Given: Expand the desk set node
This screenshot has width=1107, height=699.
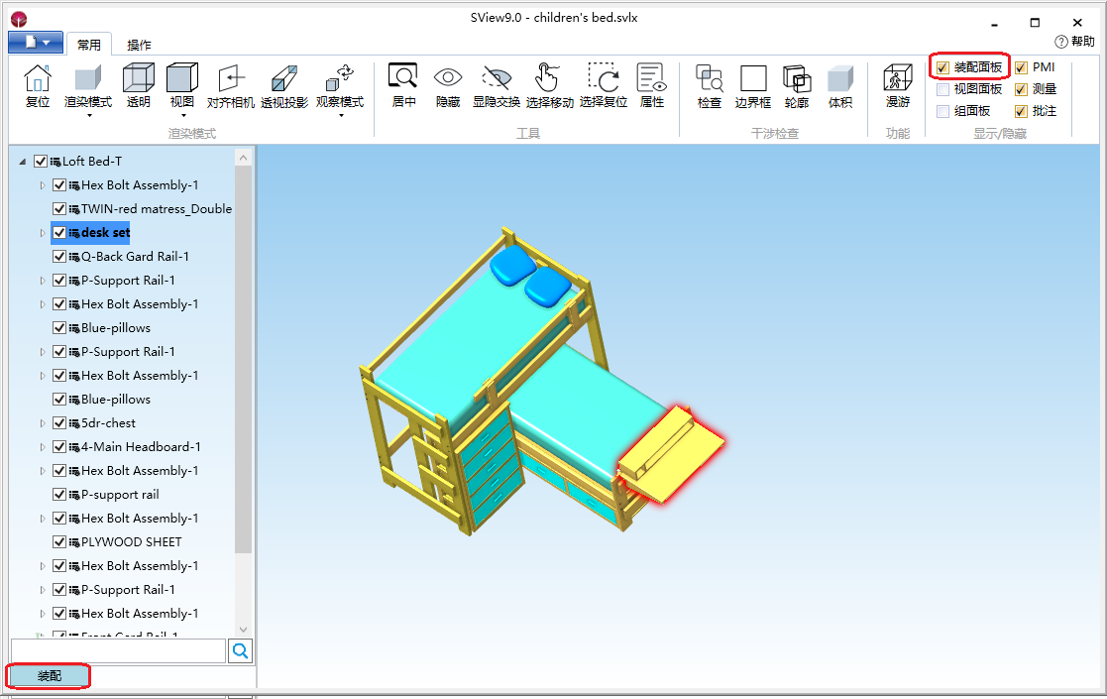Looking at the screenshot, I should [43, 233].
